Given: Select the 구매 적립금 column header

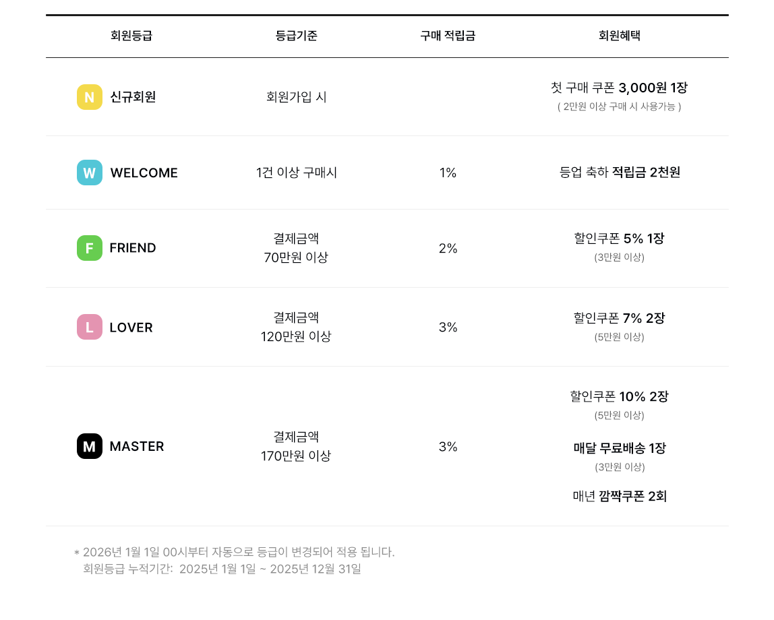Looking at the screenshot, I should (x=448, y=36).
